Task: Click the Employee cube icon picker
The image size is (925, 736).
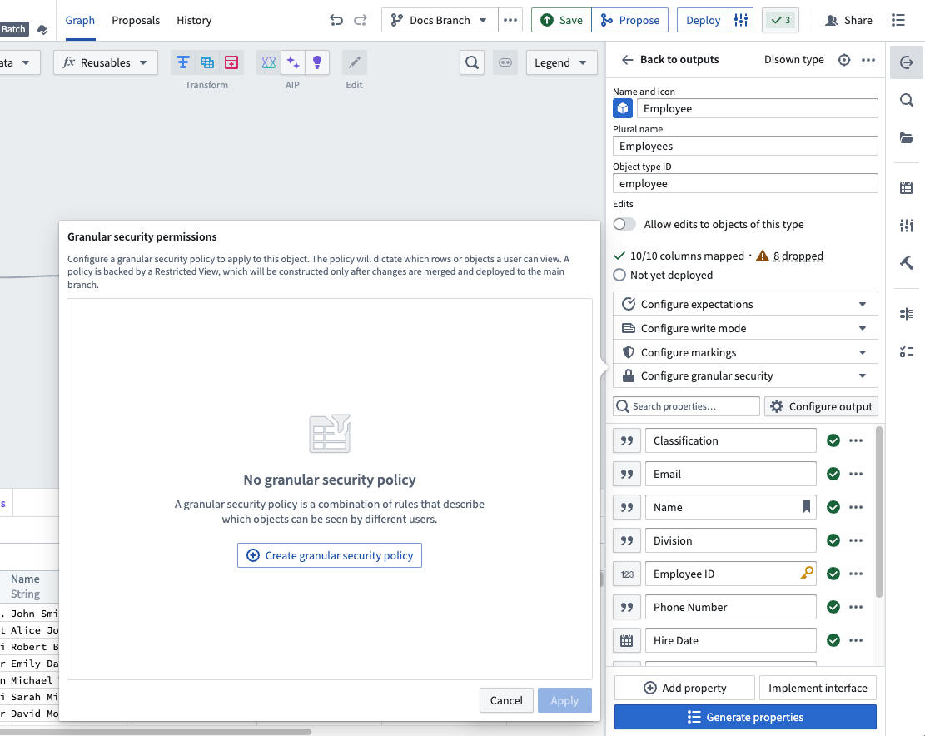Action: click(x=623, y=108)
